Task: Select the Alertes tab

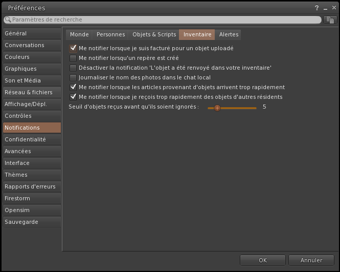Action: [228, 34]
